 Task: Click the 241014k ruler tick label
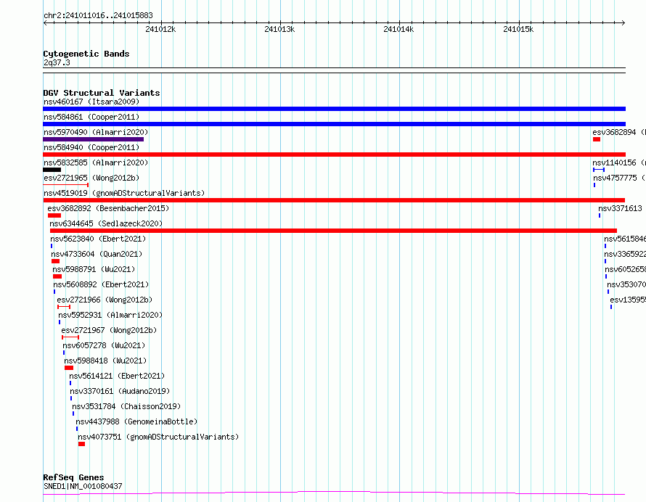pyautogui.click(x=398, y=29)
